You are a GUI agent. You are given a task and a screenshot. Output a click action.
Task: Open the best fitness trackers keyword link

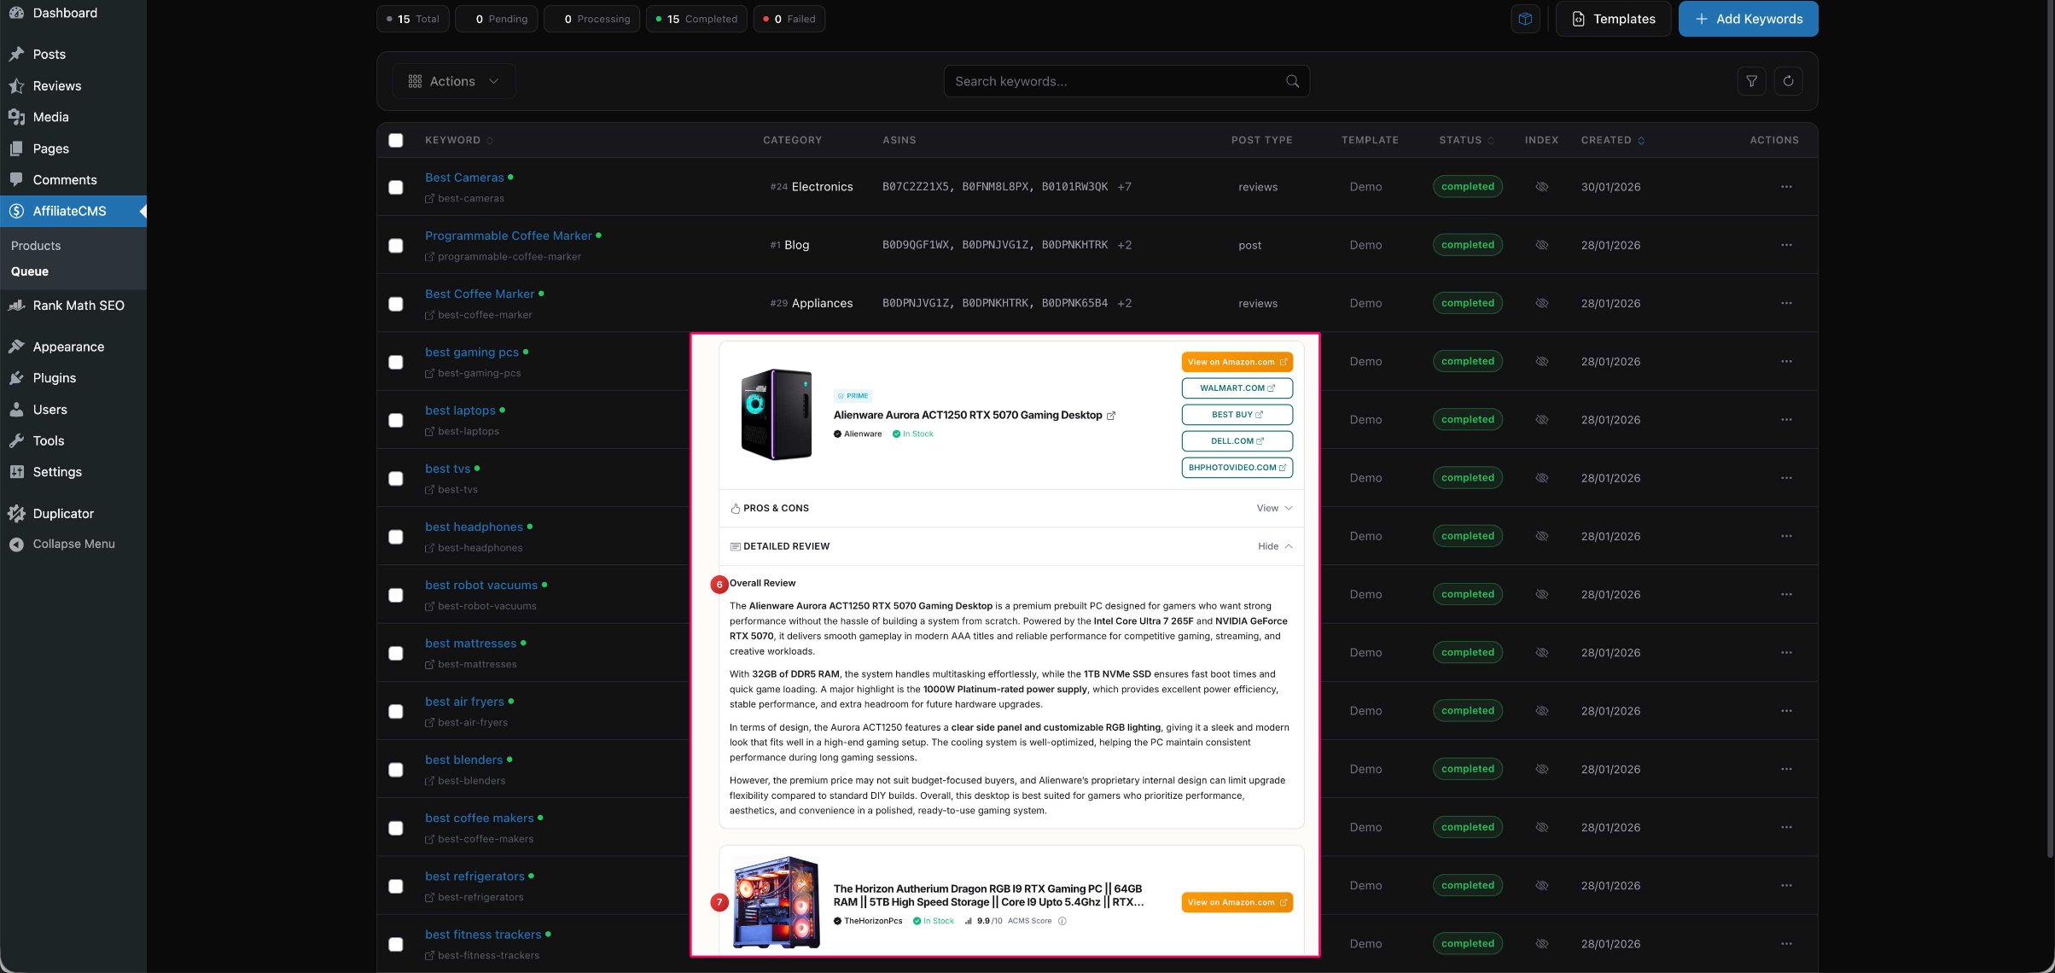point(483,935)
